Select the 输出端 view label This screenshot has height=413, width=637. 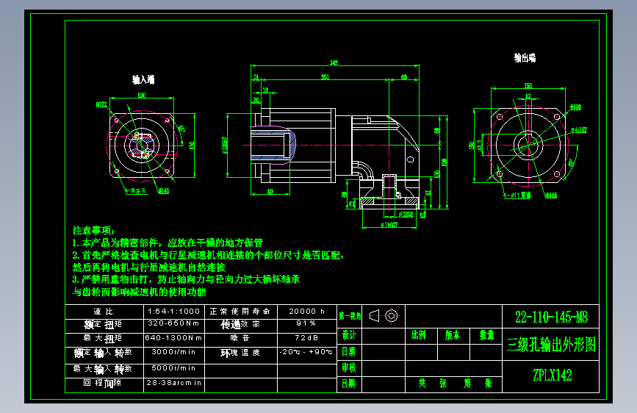525,58
